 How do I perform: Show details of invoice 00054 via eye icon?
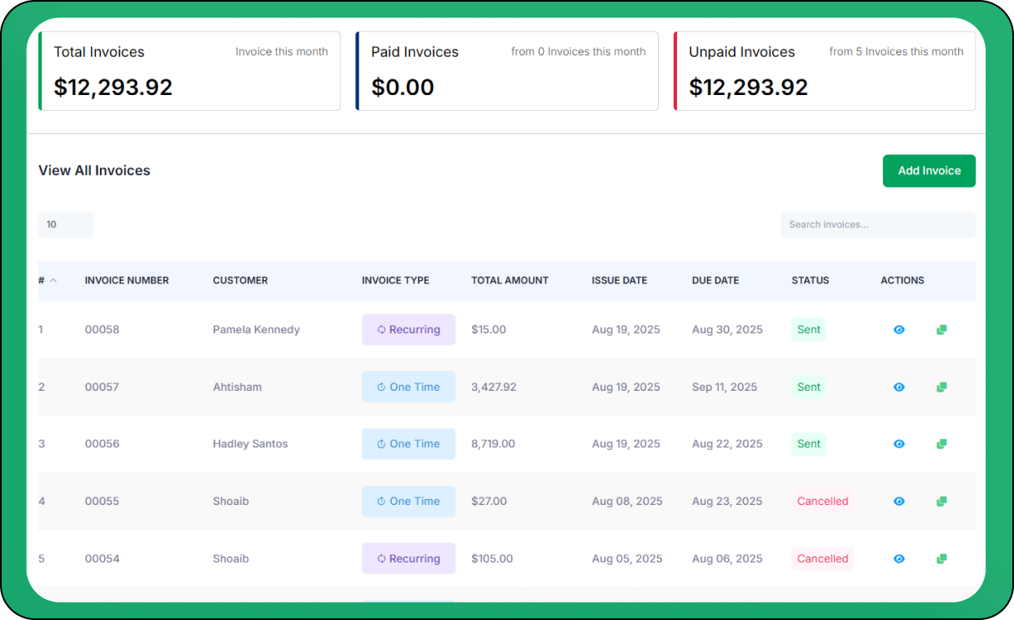[899, 559]
